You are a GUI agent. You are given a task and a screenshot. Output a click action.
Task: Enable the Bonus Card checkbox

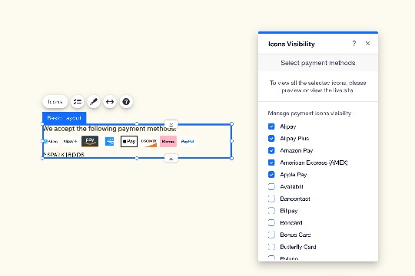(x=271, y=235)
